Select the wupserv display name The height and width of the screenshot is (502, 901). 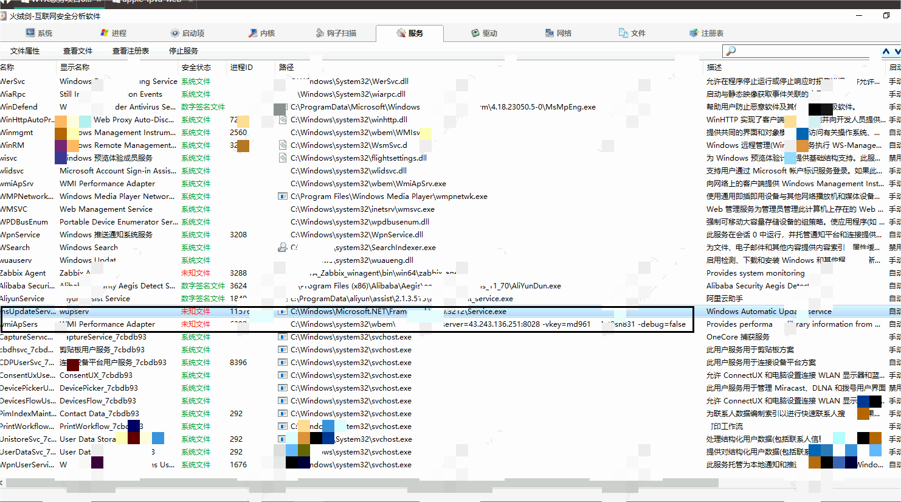point(74,312)
